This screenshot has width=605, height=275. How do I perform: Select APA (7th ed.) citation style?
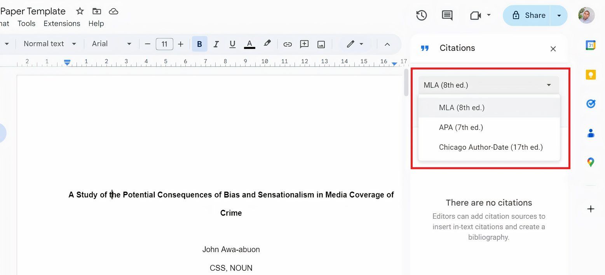pyautogui.click(x=461, y=127)
